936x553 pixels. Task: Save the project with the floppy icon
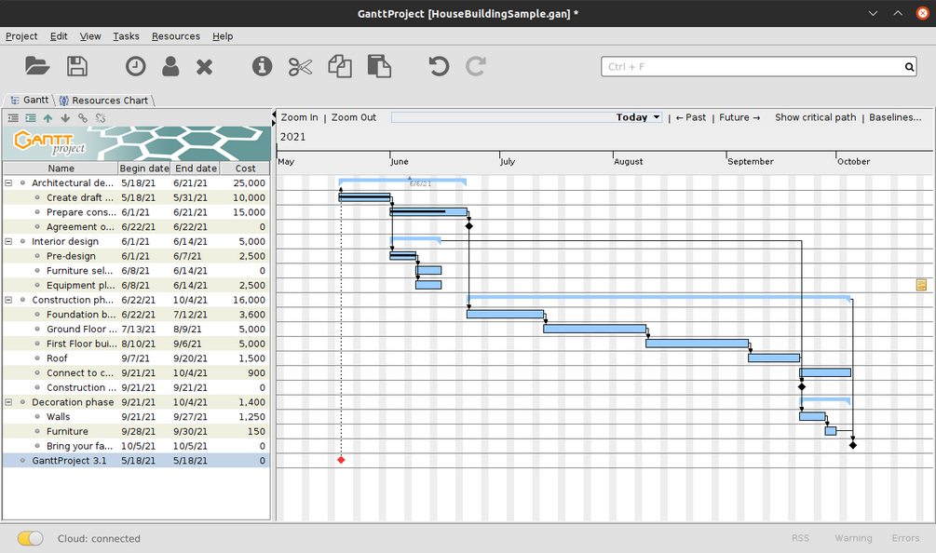pos(77,66)
